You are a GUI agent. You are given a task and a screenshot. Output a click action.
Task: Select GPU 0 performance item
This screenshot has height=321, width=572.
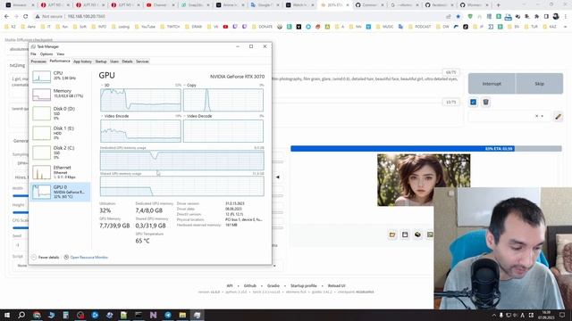60,192
